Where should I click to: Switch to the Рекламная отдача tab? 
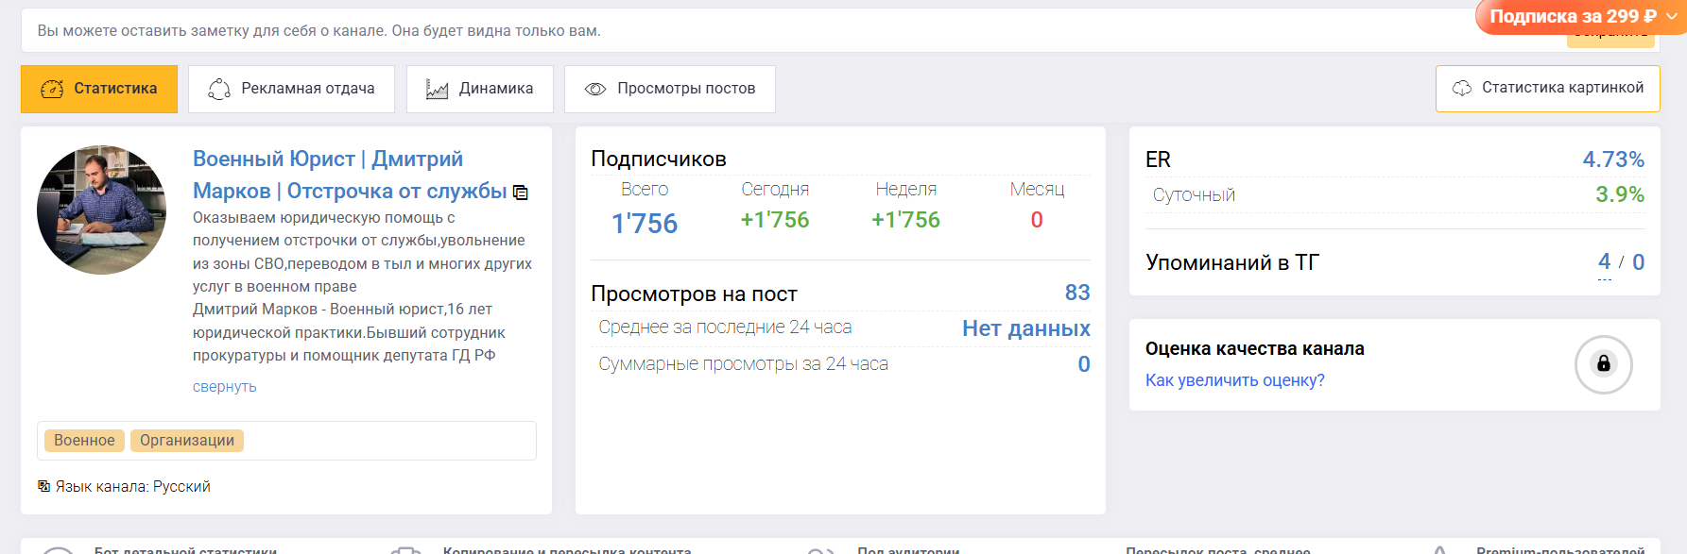(x=291, y=89)
